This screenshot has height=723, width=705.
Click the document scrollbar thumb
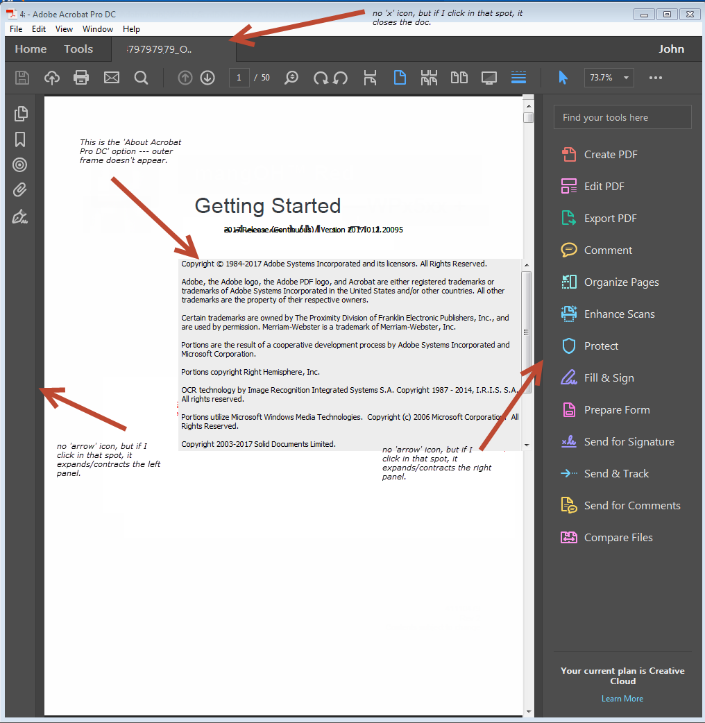(x=529, y=117)
